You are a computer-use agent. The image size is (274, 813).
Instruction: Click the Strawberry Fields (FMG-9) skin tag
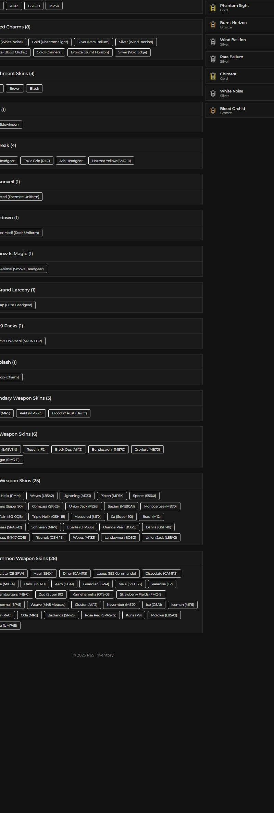141,595
